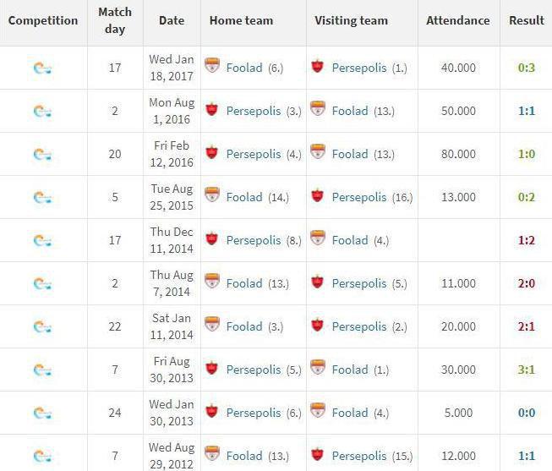Click Foolad home team link ranked (14.)

(244, 197)
